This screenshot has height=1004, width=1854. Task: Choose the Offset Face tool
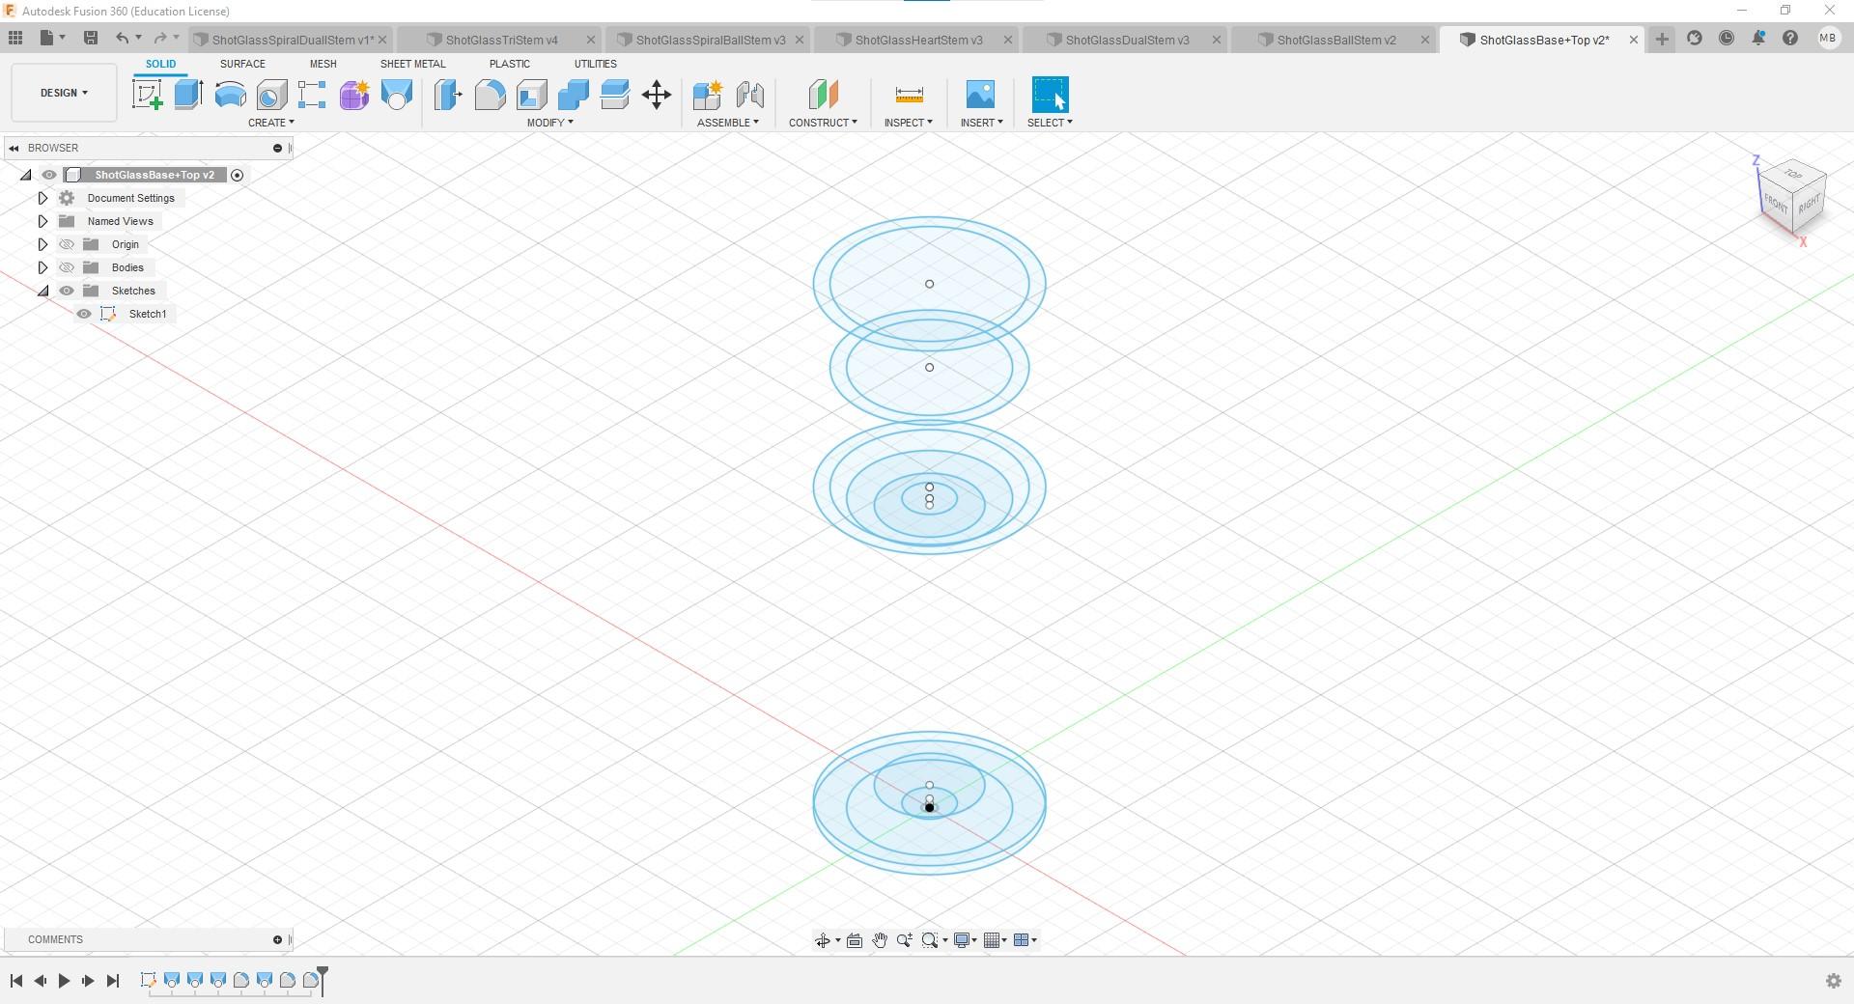pyautogui.click(x=614, y=95)
